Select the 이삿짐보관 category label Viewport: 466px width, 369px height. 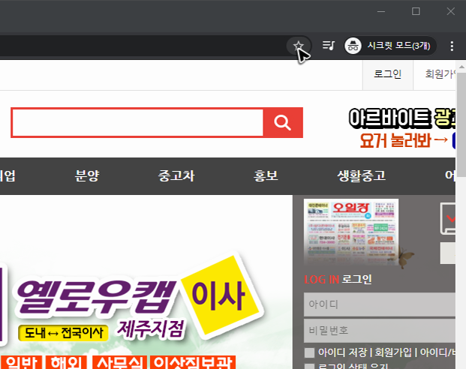[193, 362]
